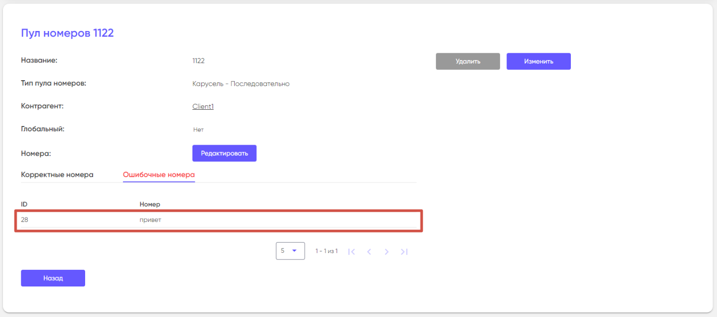Screen dimensions: 717x317
Task: Click the Пул номеров 1122 heading
Action: [x=67, y=33]
